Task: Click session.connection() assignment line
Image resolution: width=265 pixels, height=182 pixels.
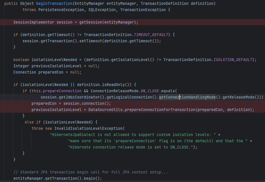Action: [x=71, y=104]
